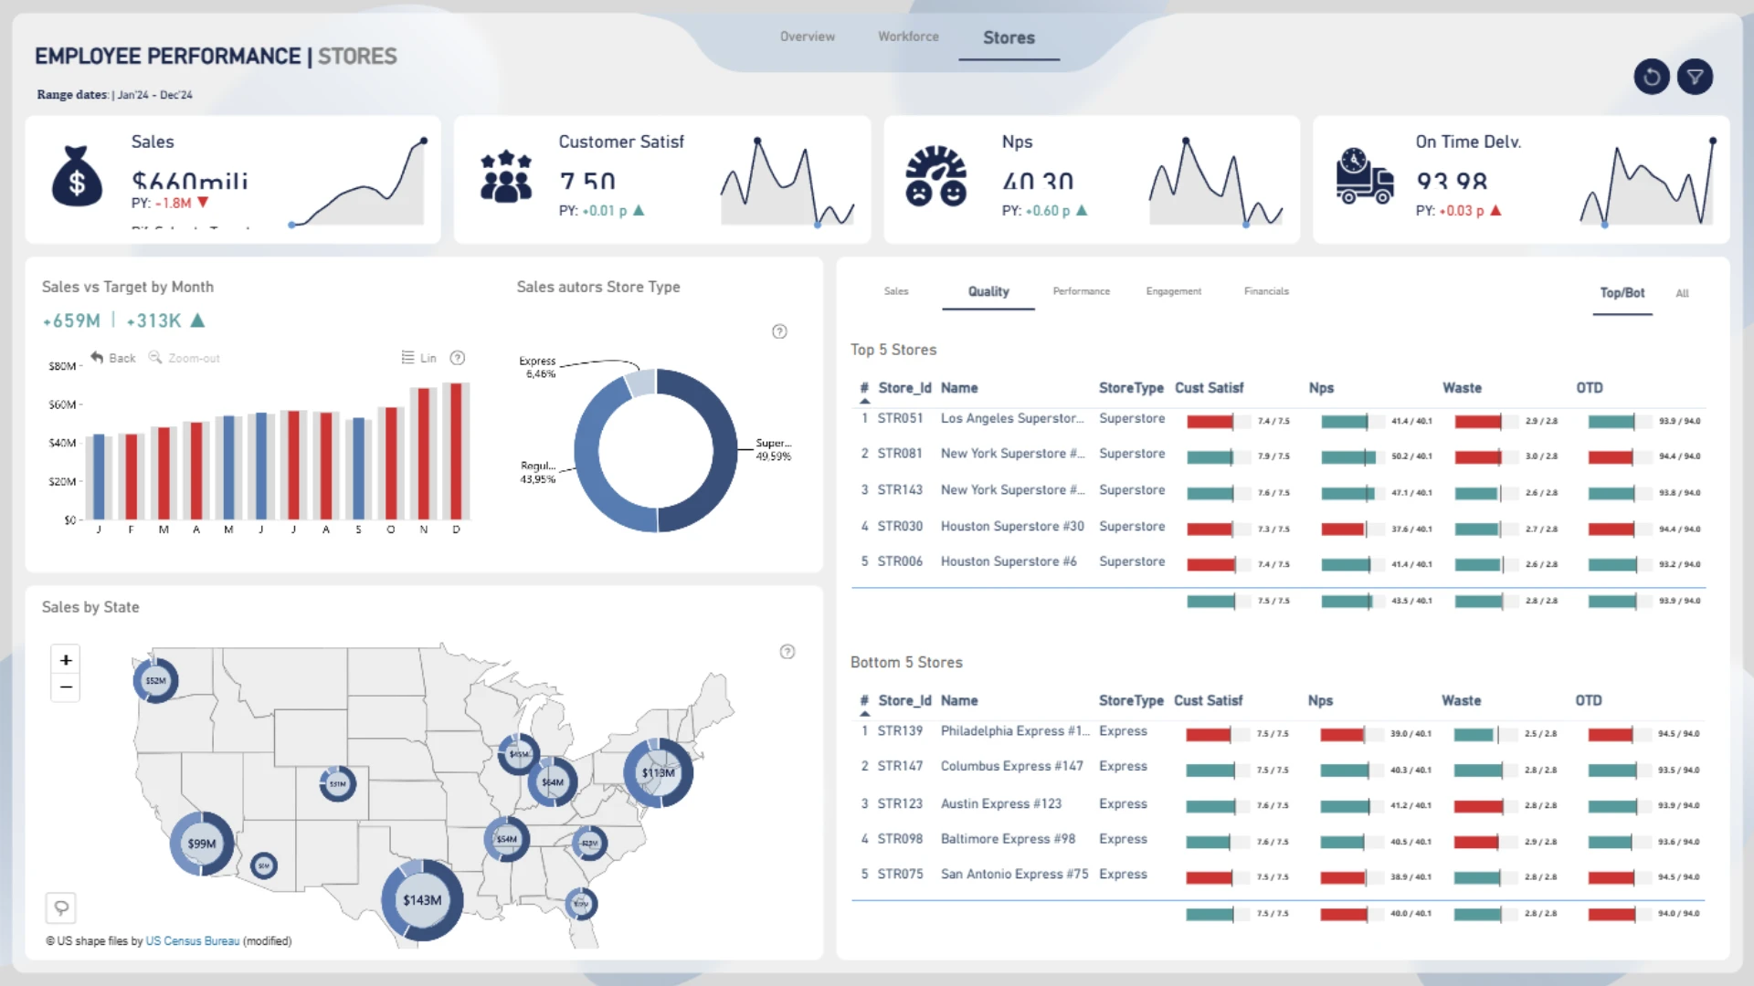Zoom in the map with plus button

pyautogui.click(x=66, y=660)
